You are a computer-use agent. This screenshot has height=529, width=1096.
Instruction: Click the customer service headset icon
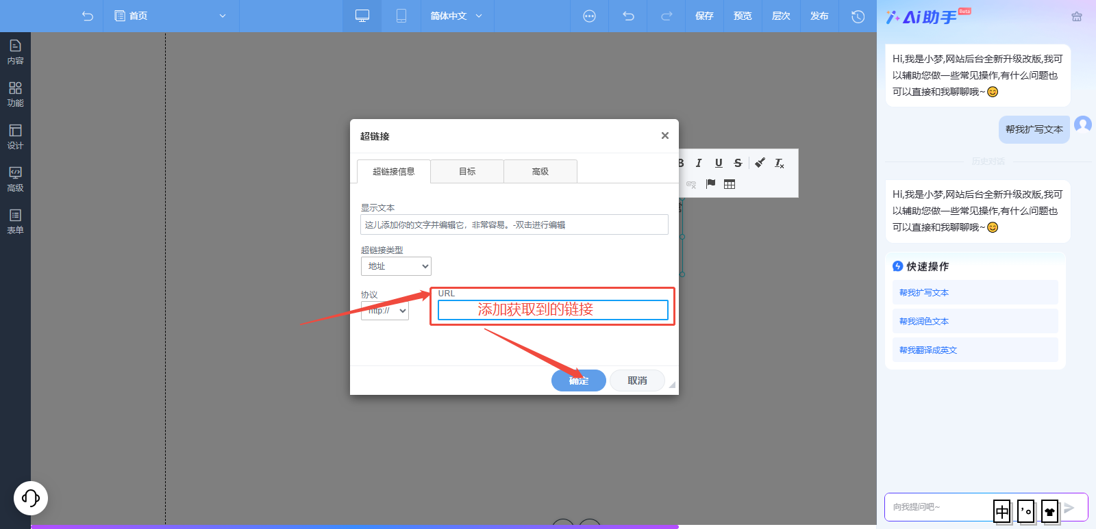pyautogui.click(x=31, y=498)
